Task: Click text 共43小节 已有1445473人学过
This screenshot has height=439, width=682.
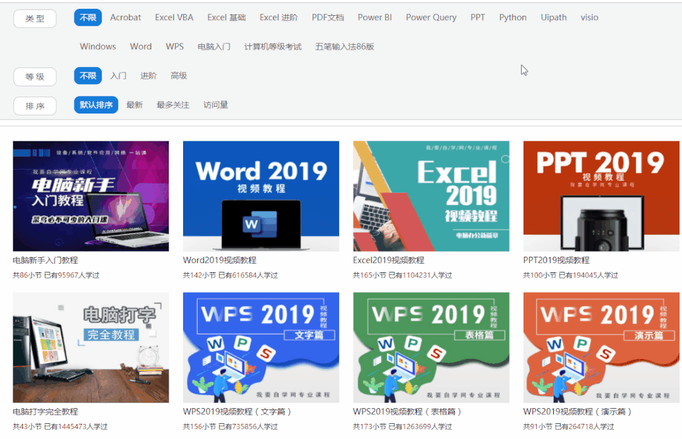Action: click(60, 426)
